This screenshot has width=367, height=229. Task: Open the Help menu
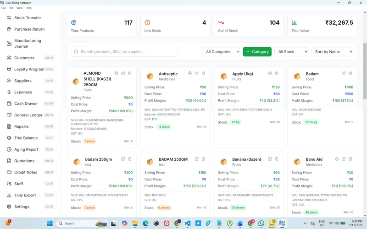point(28,8)
